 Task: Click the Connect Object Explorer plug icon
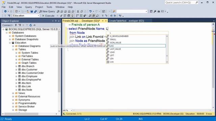[x=16, y=25]
